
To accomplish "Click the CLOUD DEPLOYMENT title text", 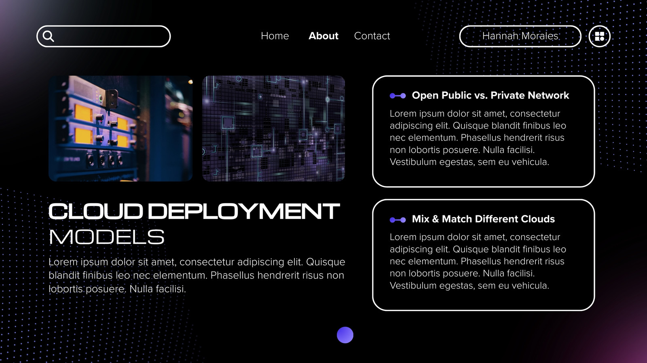I will click(194, 211).
